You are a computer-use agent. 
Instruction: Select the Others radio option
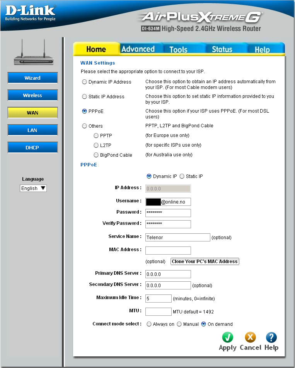(84, 126)
